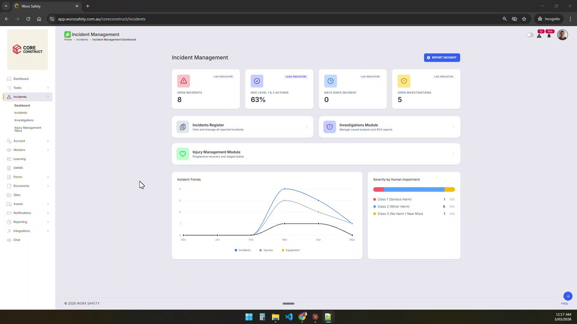This screenshot has width=577, height=324.
Task: Click the alerts warning triangle icon
Action: point(539,36)
